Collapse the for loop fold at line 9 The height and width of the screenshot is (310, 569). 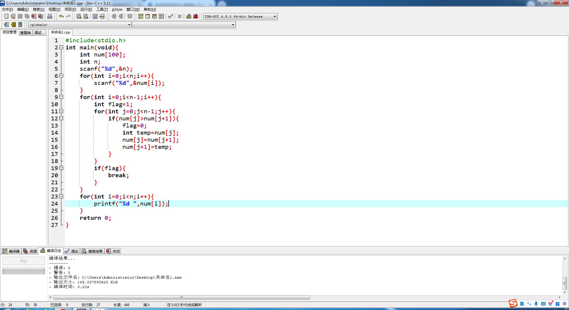coord(61,97)
